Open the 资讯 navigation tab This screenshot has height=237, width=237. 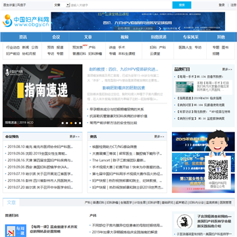[22, 37]
